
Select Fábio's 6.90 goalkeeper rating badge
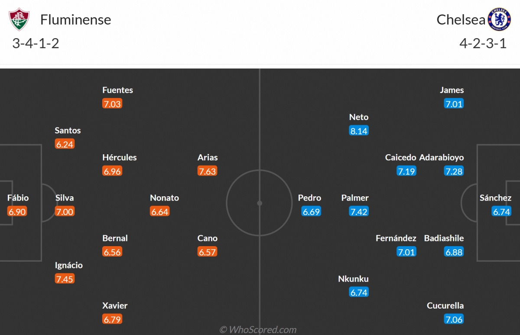tap(17, 212)
